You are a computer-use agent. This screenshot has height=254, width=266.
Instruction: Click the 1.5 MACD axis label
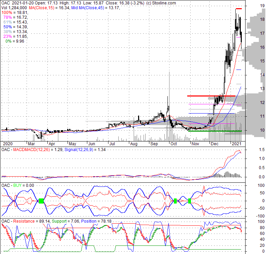click(262, 149)
